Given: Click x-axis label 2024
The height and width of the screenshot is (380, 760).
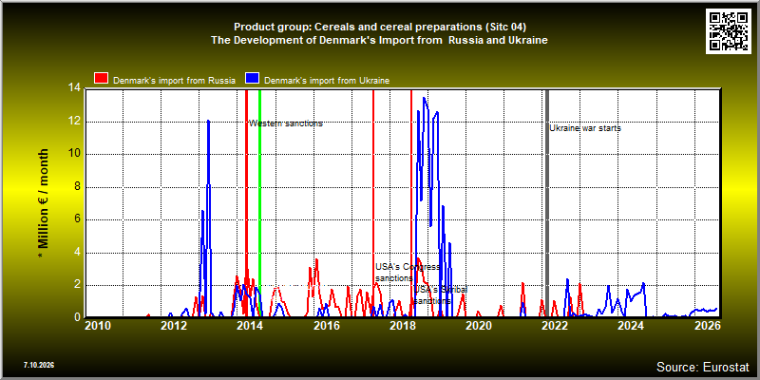Looking at the screenshot, I should point(632,326).
